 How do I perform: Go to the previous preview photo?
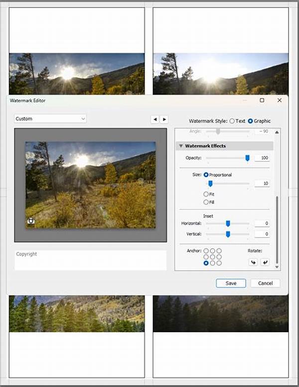pos(154,119)
